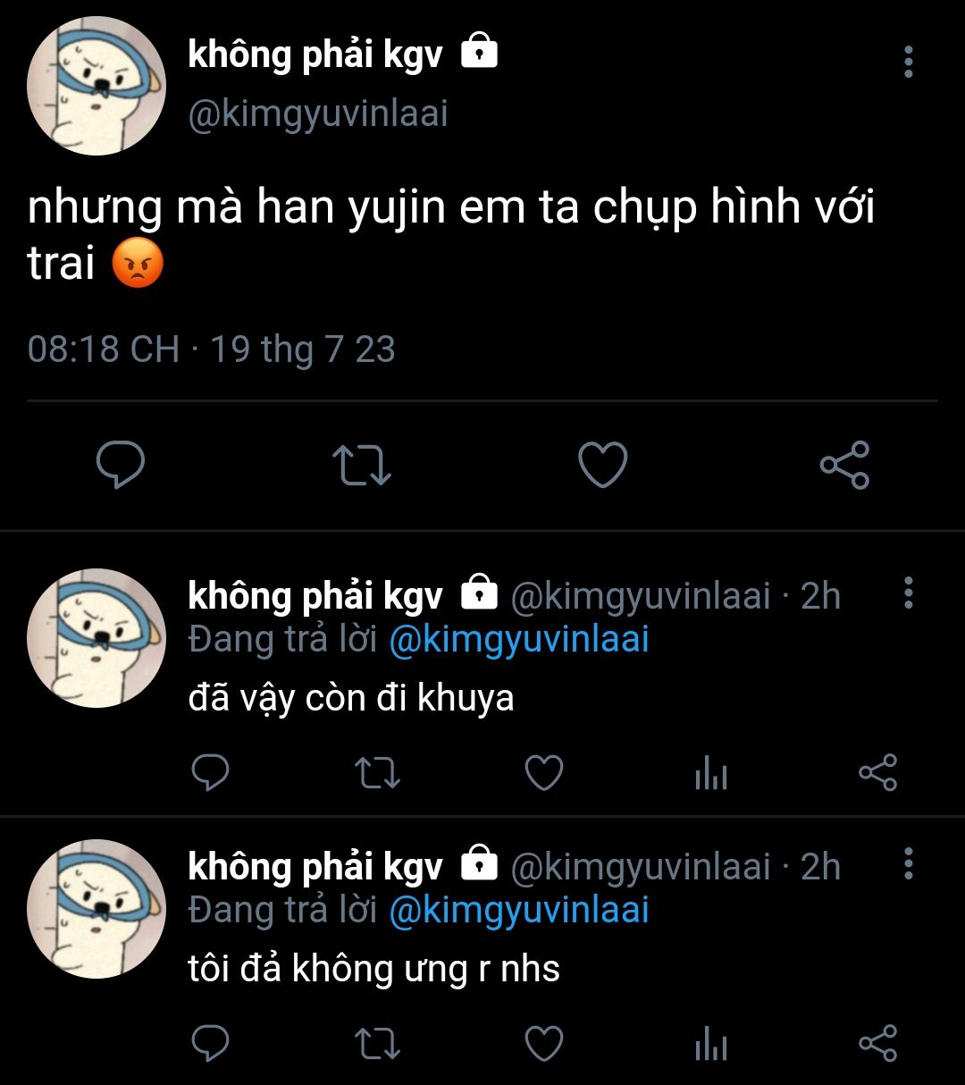This screenshot has height=1085, width=965.
Task: View analytics for 'đã vậy còn đi khuya' reply
Action: click(x=710, y=773)
